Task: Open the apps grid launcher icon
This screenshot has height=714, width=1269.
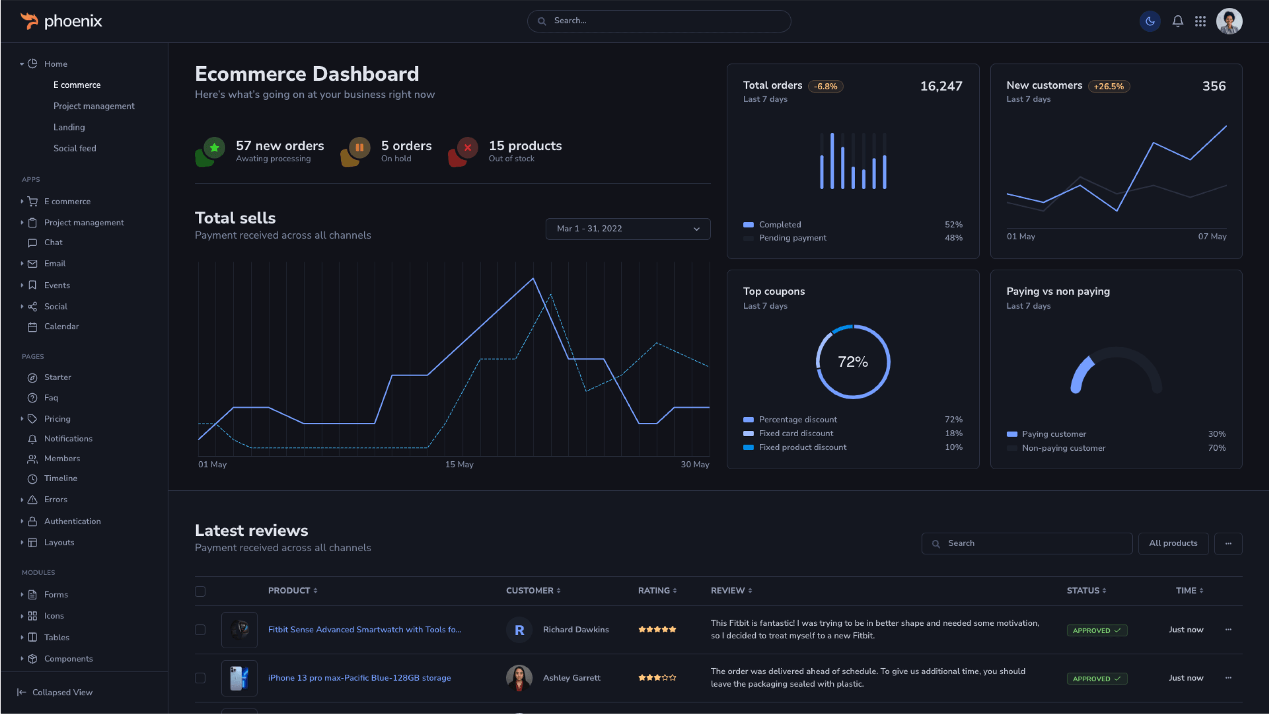Action: pyautogui.click(x=1200, y=21)
